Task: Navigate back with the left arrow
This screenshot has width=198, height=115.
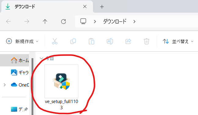Action: pyautogui.click(x=8, y=21)
